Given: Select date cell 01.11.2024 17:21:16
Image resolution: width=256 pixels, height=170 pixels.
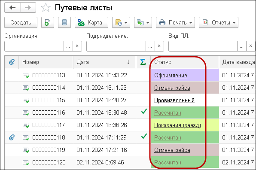Looking at the screenshot, I should click(101, 150).
